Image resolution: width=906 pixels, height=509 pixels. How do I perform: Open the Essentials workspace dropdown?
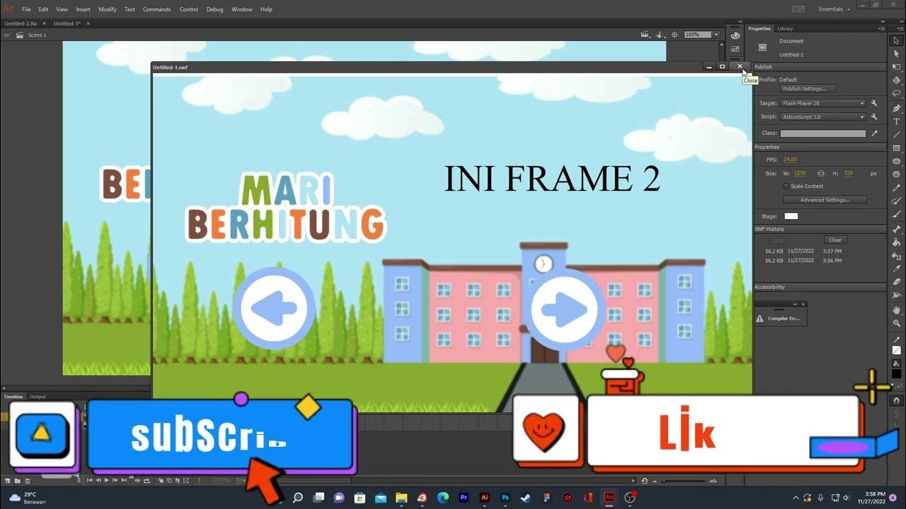coord(835,9)
